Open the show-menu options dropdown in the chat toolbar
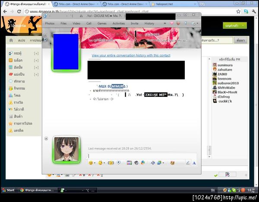 click(195, 23)
